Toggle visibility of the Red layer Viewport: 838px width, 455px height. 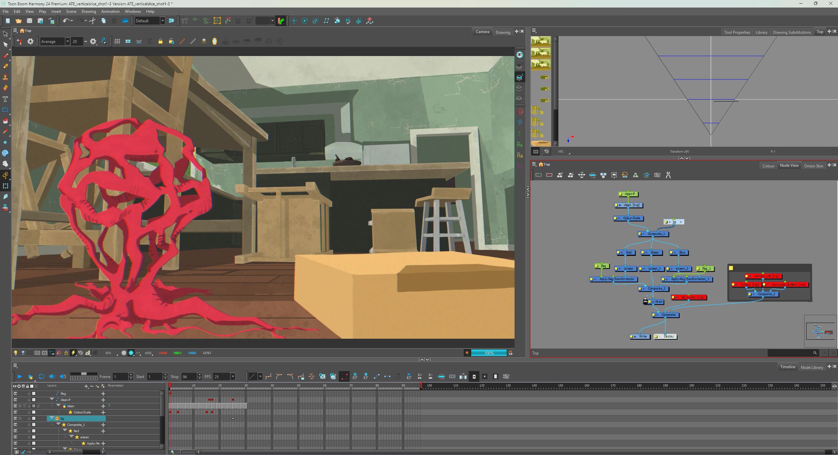[x=15, y=430]
